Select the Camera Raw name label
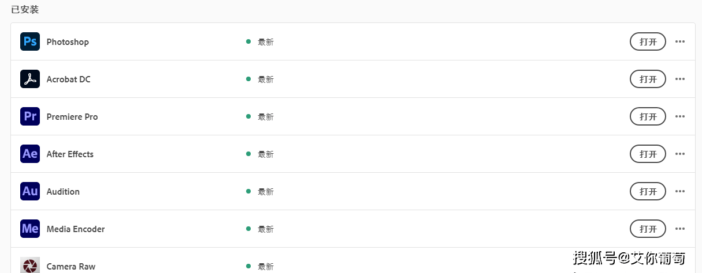 pyautogui.click(x=71, y=267)
